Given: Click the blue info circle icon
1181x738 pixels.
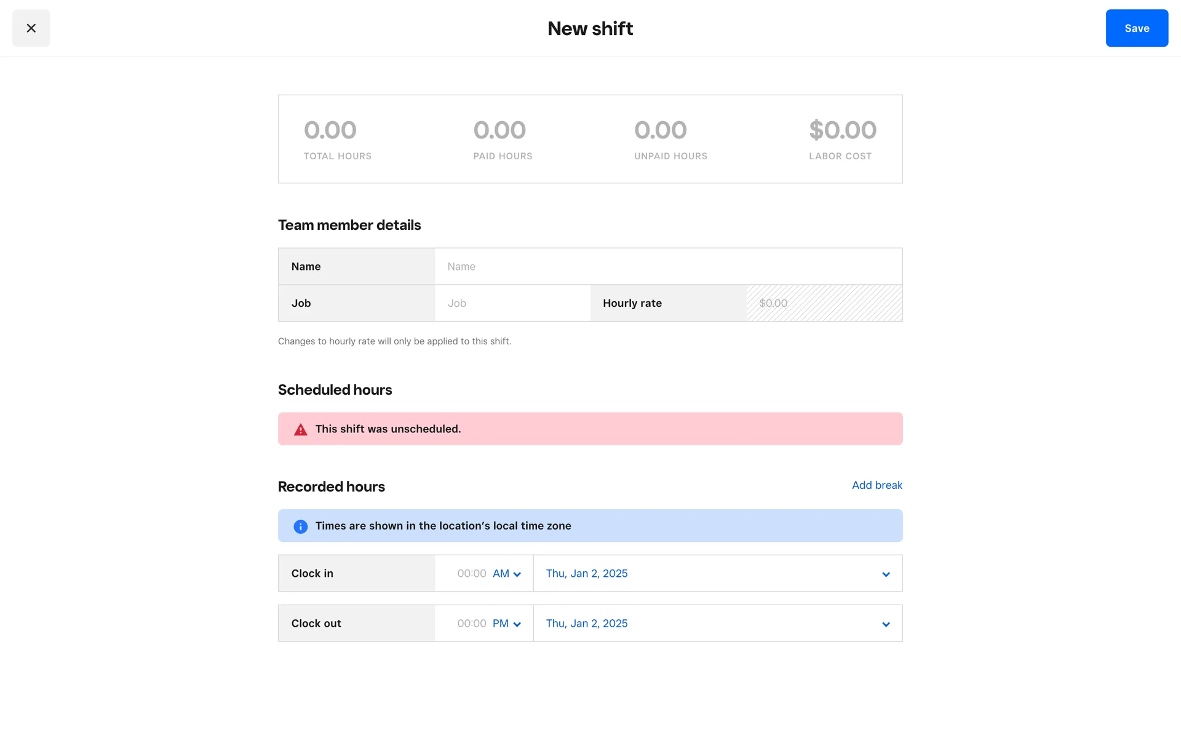Looking at the screenshot, I should (x=300, y=526).
